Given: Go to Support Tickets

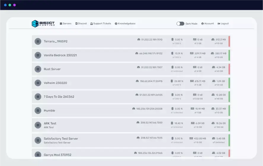Looking at the screenshot, I should tap(101, 24).
